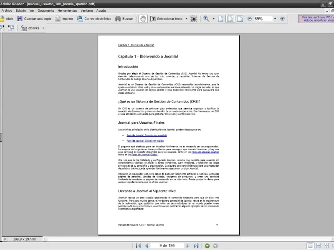Select continuous page layout icon
334x250 pixels.
[319, 246]
